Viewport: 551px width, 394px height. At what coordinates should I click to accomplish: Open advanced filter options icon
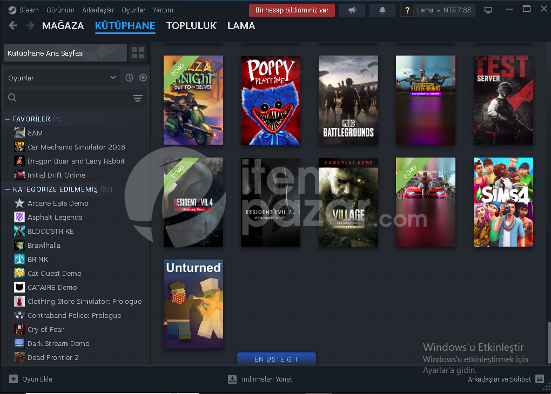pos(138,98)
